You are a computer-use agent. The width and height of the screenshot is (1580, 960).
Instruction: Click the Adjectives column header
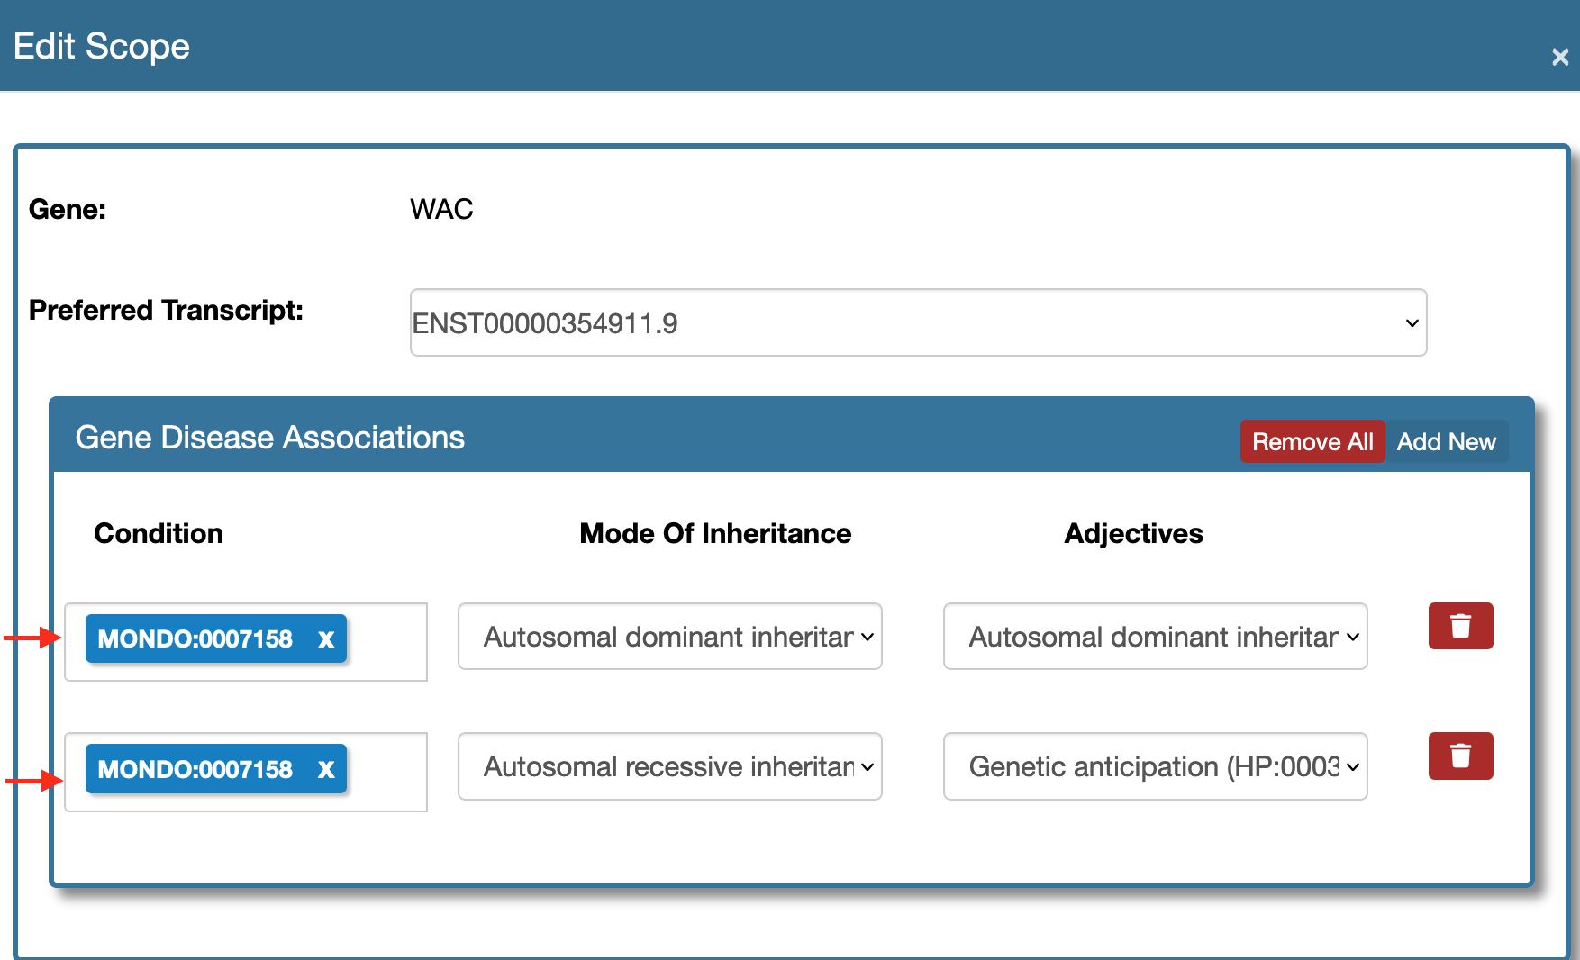click(x=1133, y=533)
